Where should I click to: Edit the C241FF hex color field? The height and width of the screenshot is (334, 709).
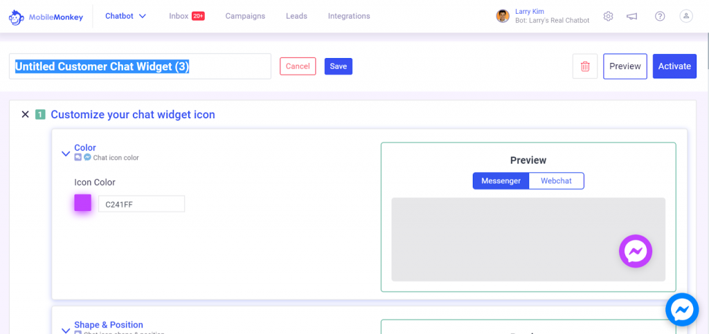[141, 204]
